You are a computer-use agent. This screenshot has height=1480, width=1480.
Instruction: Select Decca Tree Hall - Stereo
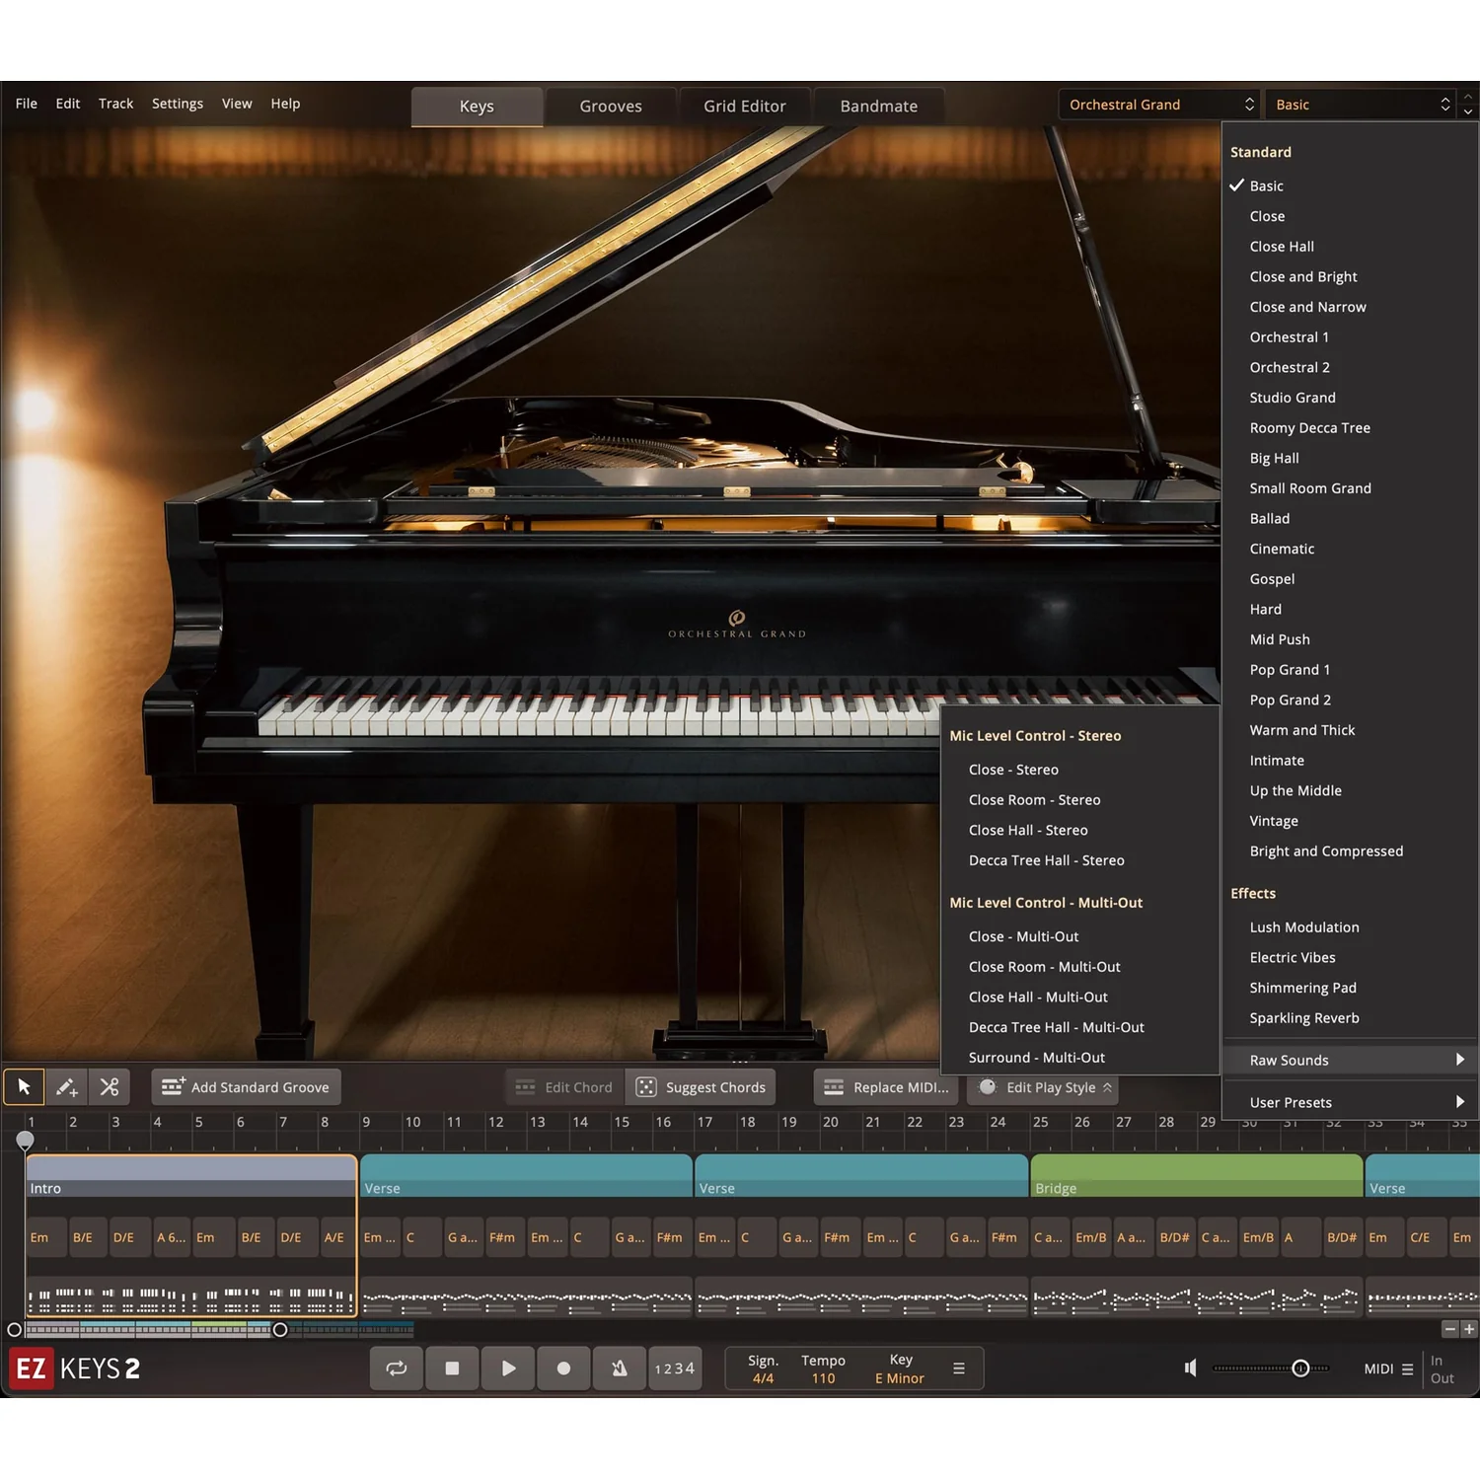coord(1080,860)
